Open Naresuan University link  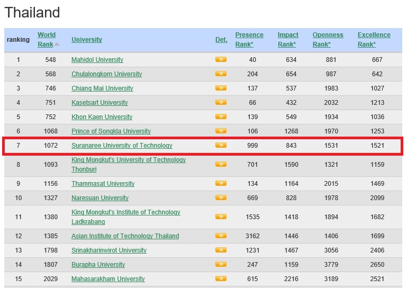point(100,198)
